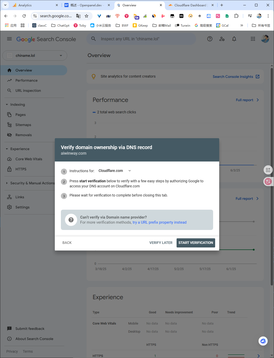Viewport: 274px width, 358px height.
Task: Open the chiname.lol property selector
Action: click(35, 56)
